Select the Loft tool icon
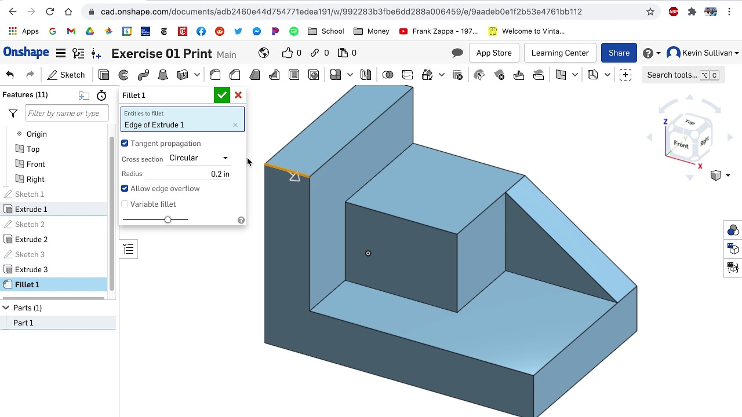 (163, 75)
